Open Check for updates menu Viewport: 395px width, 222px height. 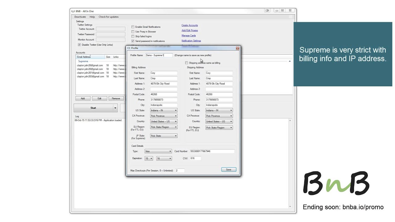(109, 17)
